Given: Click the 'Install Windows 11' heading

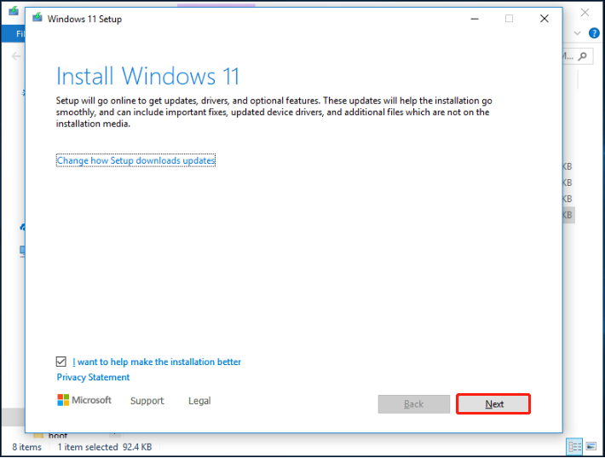Looking at the screenshot, I should click(147, 76).
